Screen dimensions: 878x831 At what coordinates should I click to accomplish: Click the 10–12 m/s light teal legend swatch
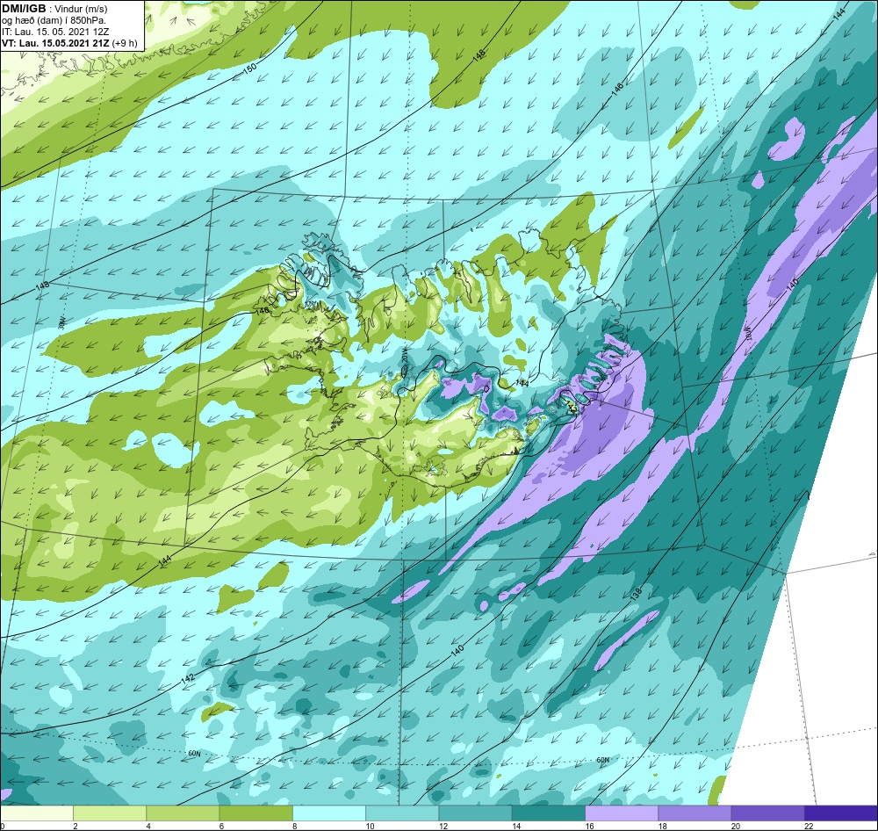402,812
